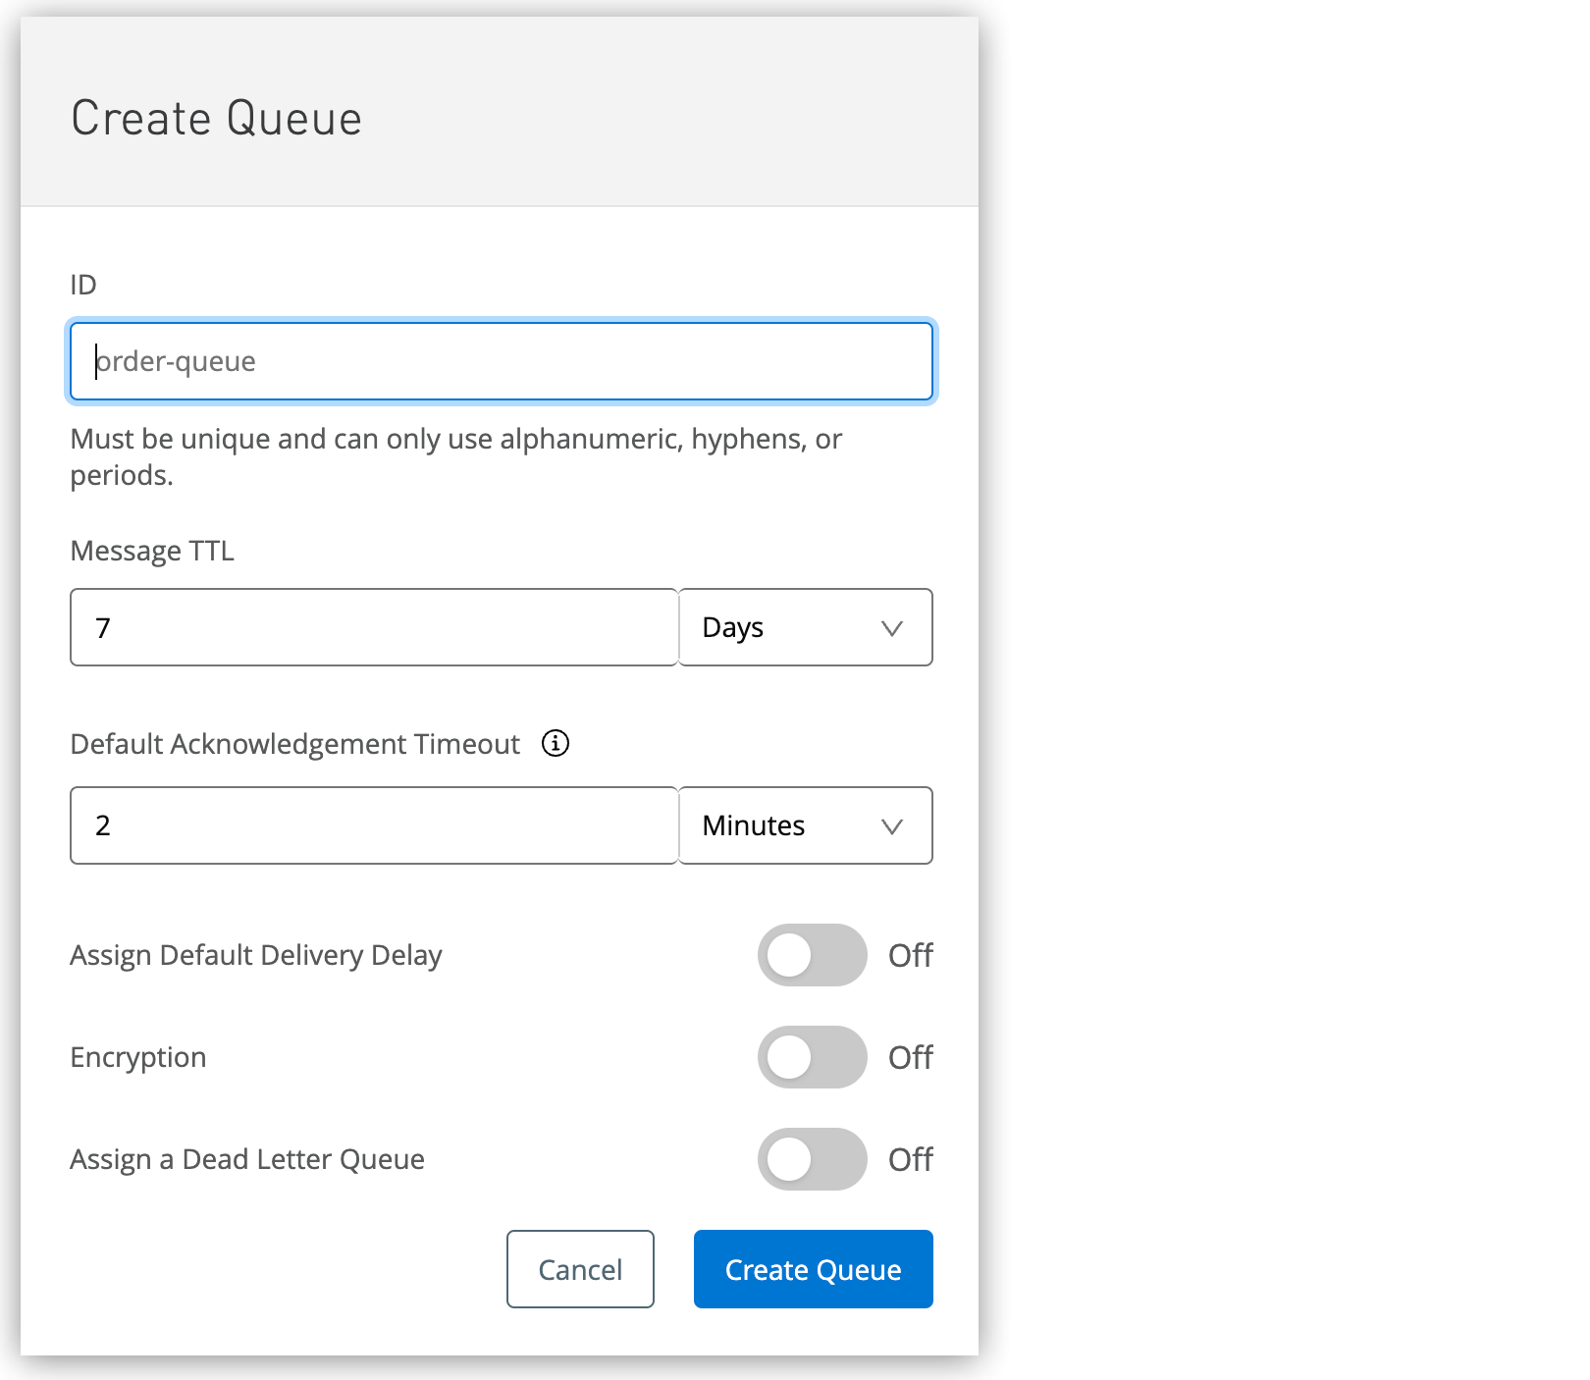Click the Assign a Dead Letter Queue label

point(247,1159)
